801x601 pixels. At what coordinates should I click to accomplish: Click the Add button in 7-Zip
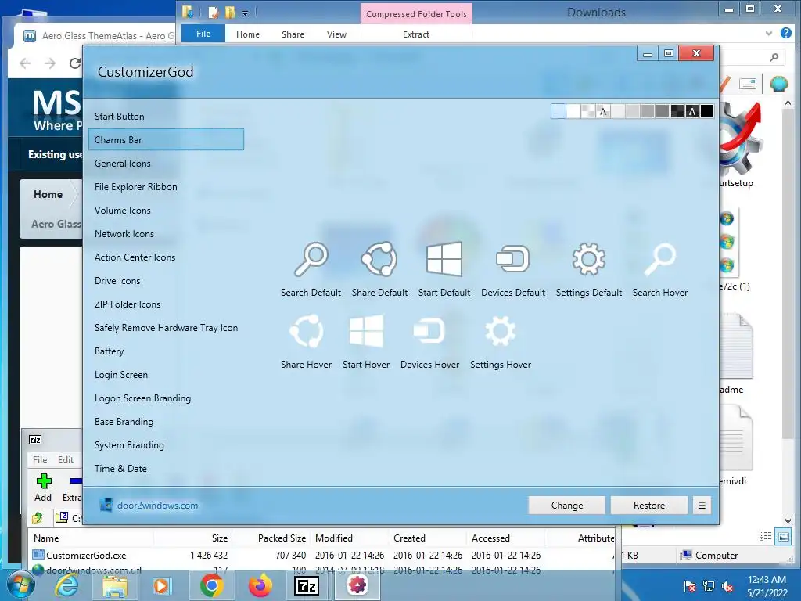(44, 488)
